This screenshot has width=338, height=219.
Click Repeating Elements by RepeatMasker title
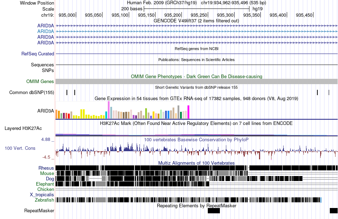tap(197, 206)
